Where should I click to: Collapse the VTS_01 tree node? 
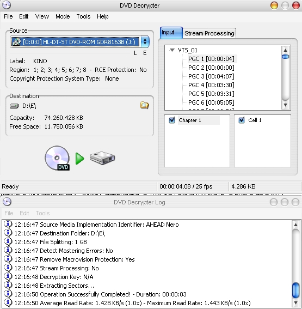pos(172,50)
